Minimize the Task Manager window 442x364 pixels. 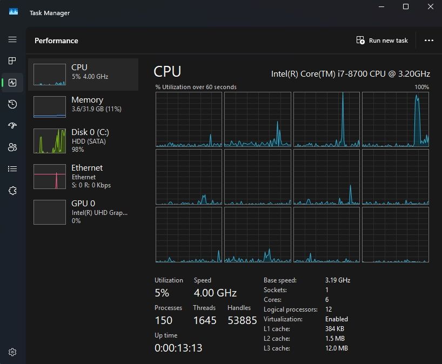(x=381, y=6)
